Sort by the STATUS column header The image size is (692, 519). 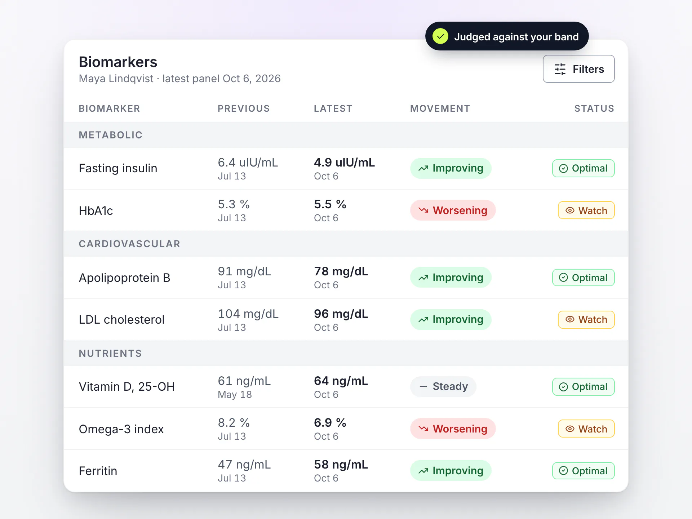pyautogui.click(x=594, y=108)
